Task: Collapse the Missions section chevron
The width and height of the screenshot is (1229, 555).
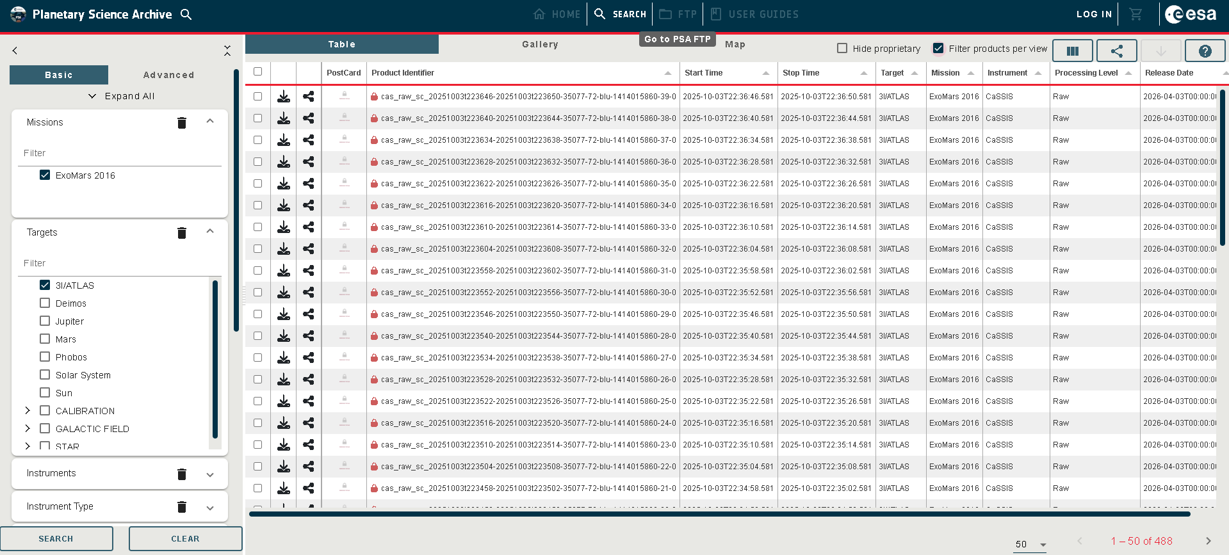Action: coord(210,122)
